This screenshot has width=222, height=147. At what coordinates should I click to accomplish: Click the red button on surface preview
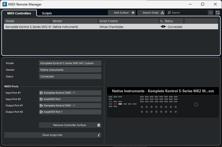(x=115, y=104)
